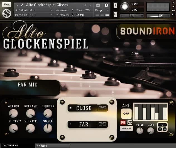This screenshot has width=176, height=148.
Task: Toggle the PV button
Action: pos(173,14)
